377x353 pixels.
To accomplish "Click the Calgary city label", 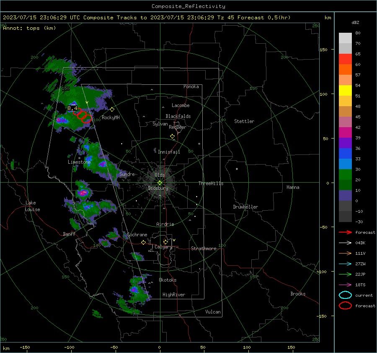I will click(163, 247).
